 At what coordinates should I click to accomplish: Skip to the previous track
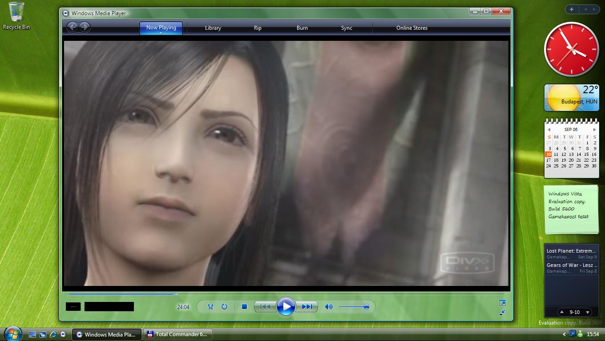(265, 306)
